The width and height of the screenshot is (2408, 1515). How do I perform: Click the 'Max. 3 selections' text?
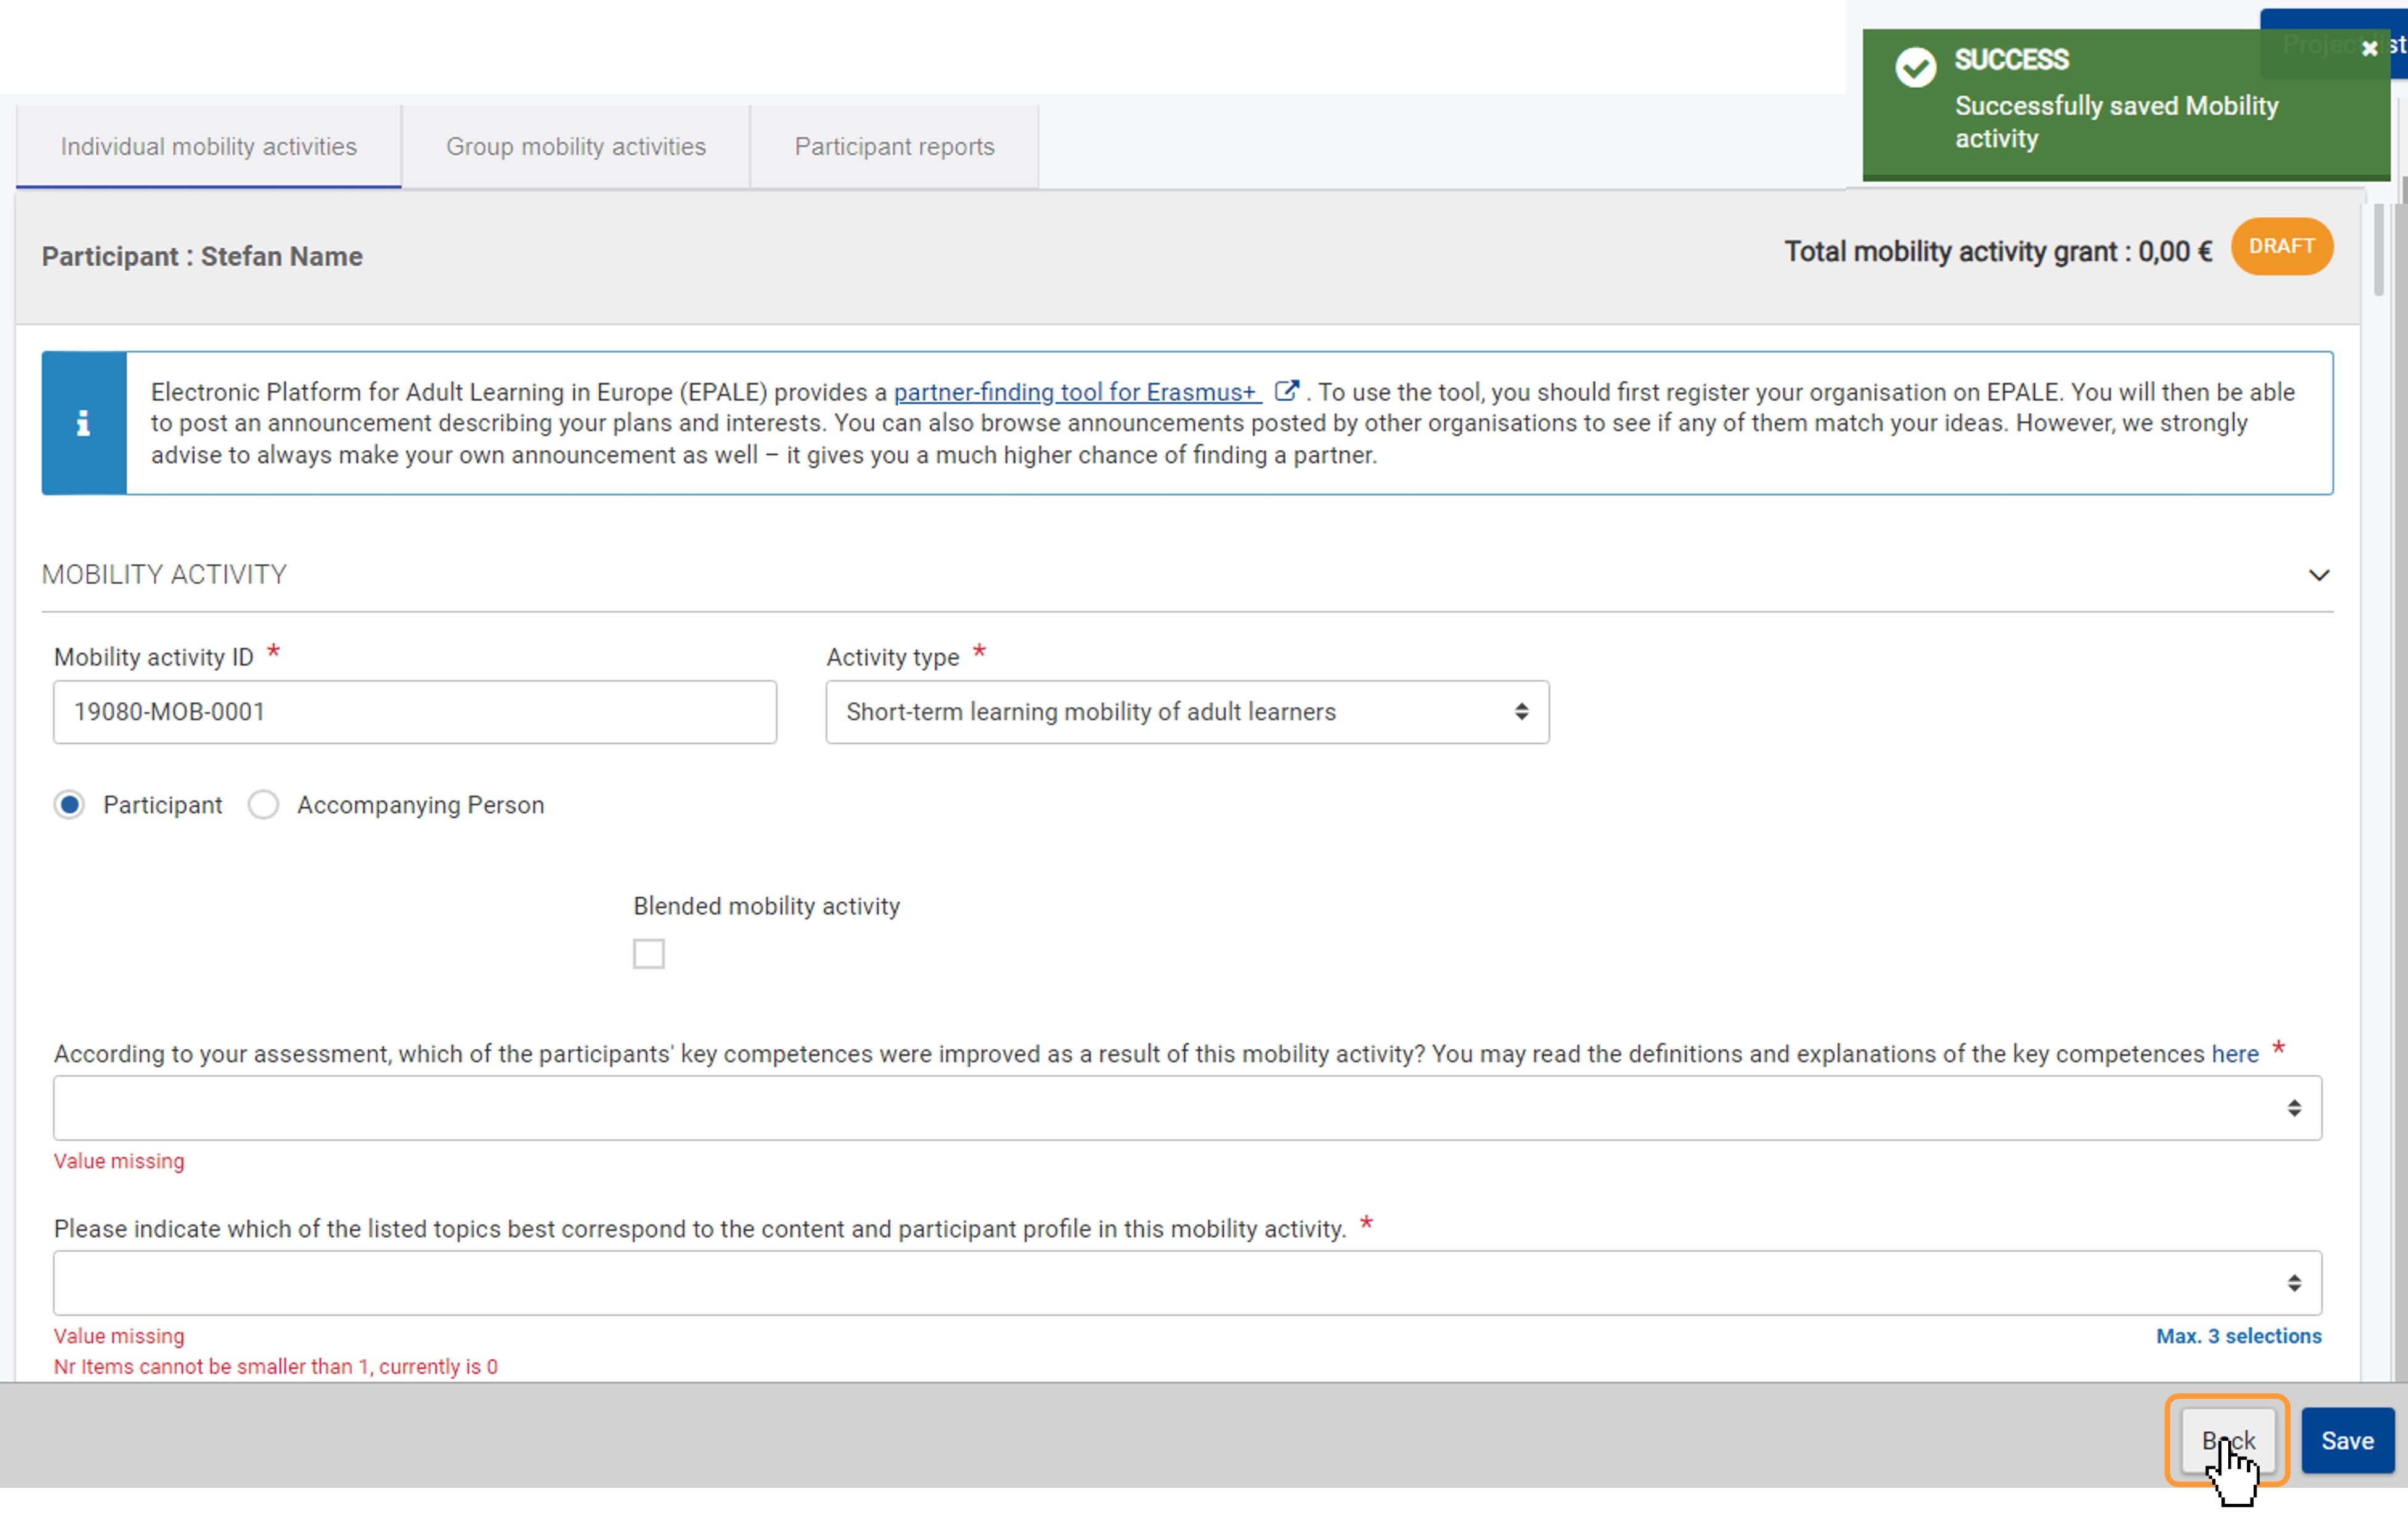[x=2238, y=1336]
